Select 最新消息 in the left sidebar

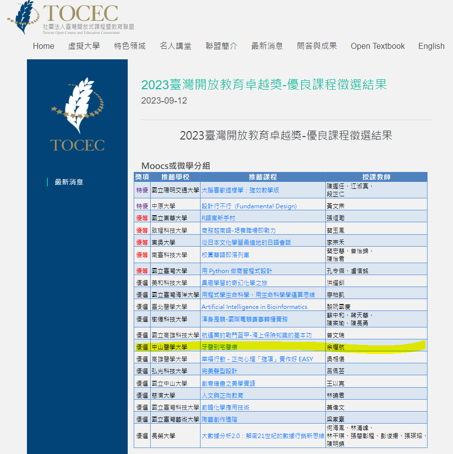click(x=69, y=182)
